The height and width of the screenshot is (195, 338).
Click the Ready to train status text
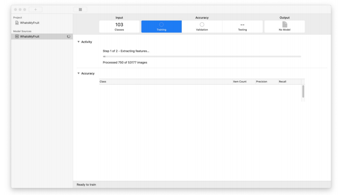[86, 184]
